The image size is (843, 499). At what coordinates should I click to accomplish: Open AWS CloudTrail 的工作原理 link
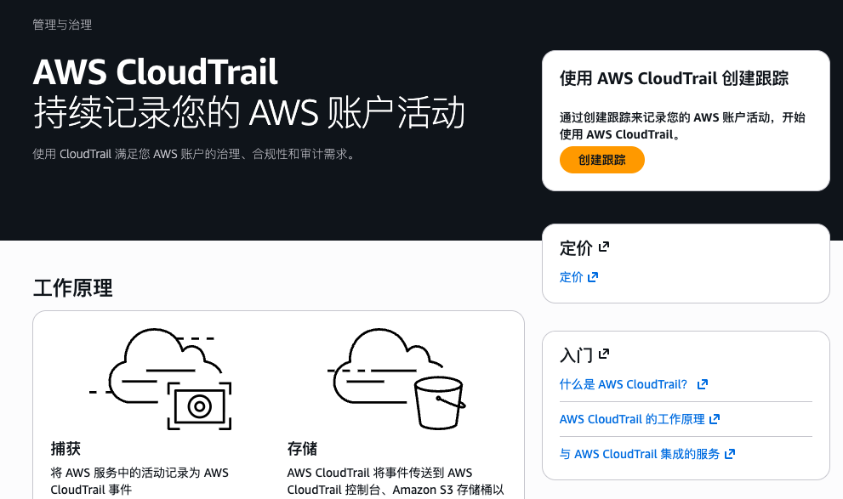tap(632, 419)
